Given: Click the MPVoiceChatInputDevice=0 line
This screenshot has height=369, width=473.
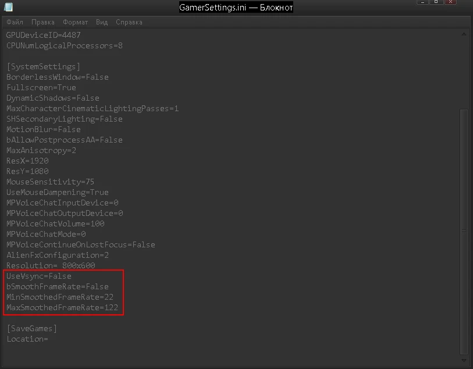Looking at the screenshot, I should click(62, 203).
